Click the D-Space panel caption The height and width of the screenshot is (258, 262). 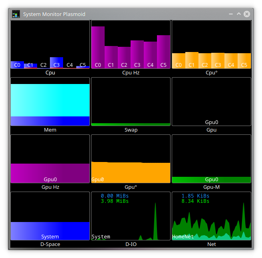[50, 244]
